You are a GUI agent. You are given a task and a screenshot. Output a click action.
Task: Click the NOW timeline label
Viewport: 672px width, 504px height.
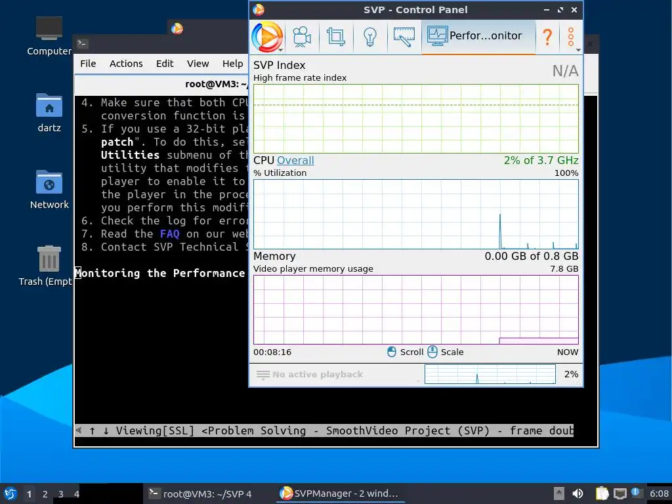568,352
